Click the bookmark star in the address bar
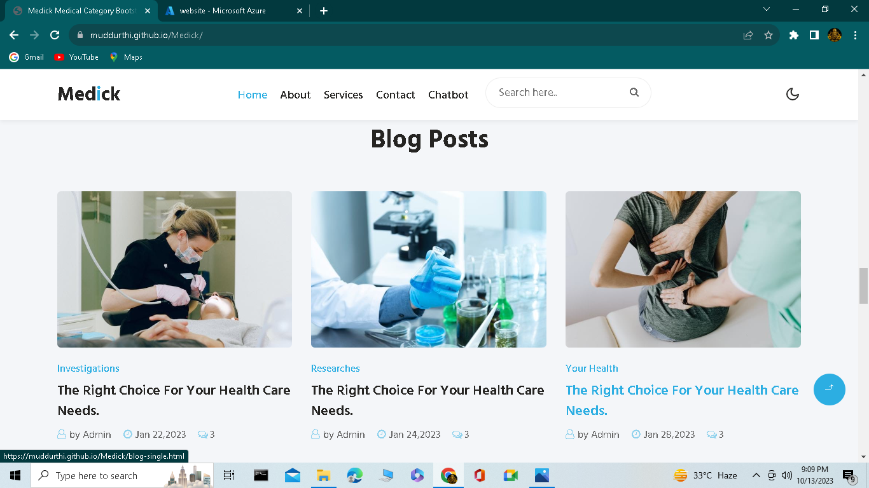869x488 pixels. [x=767, y=35]
